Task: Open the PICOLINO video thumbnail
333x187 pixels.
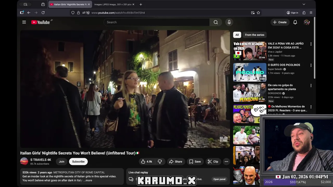Action: click(250, 72)
